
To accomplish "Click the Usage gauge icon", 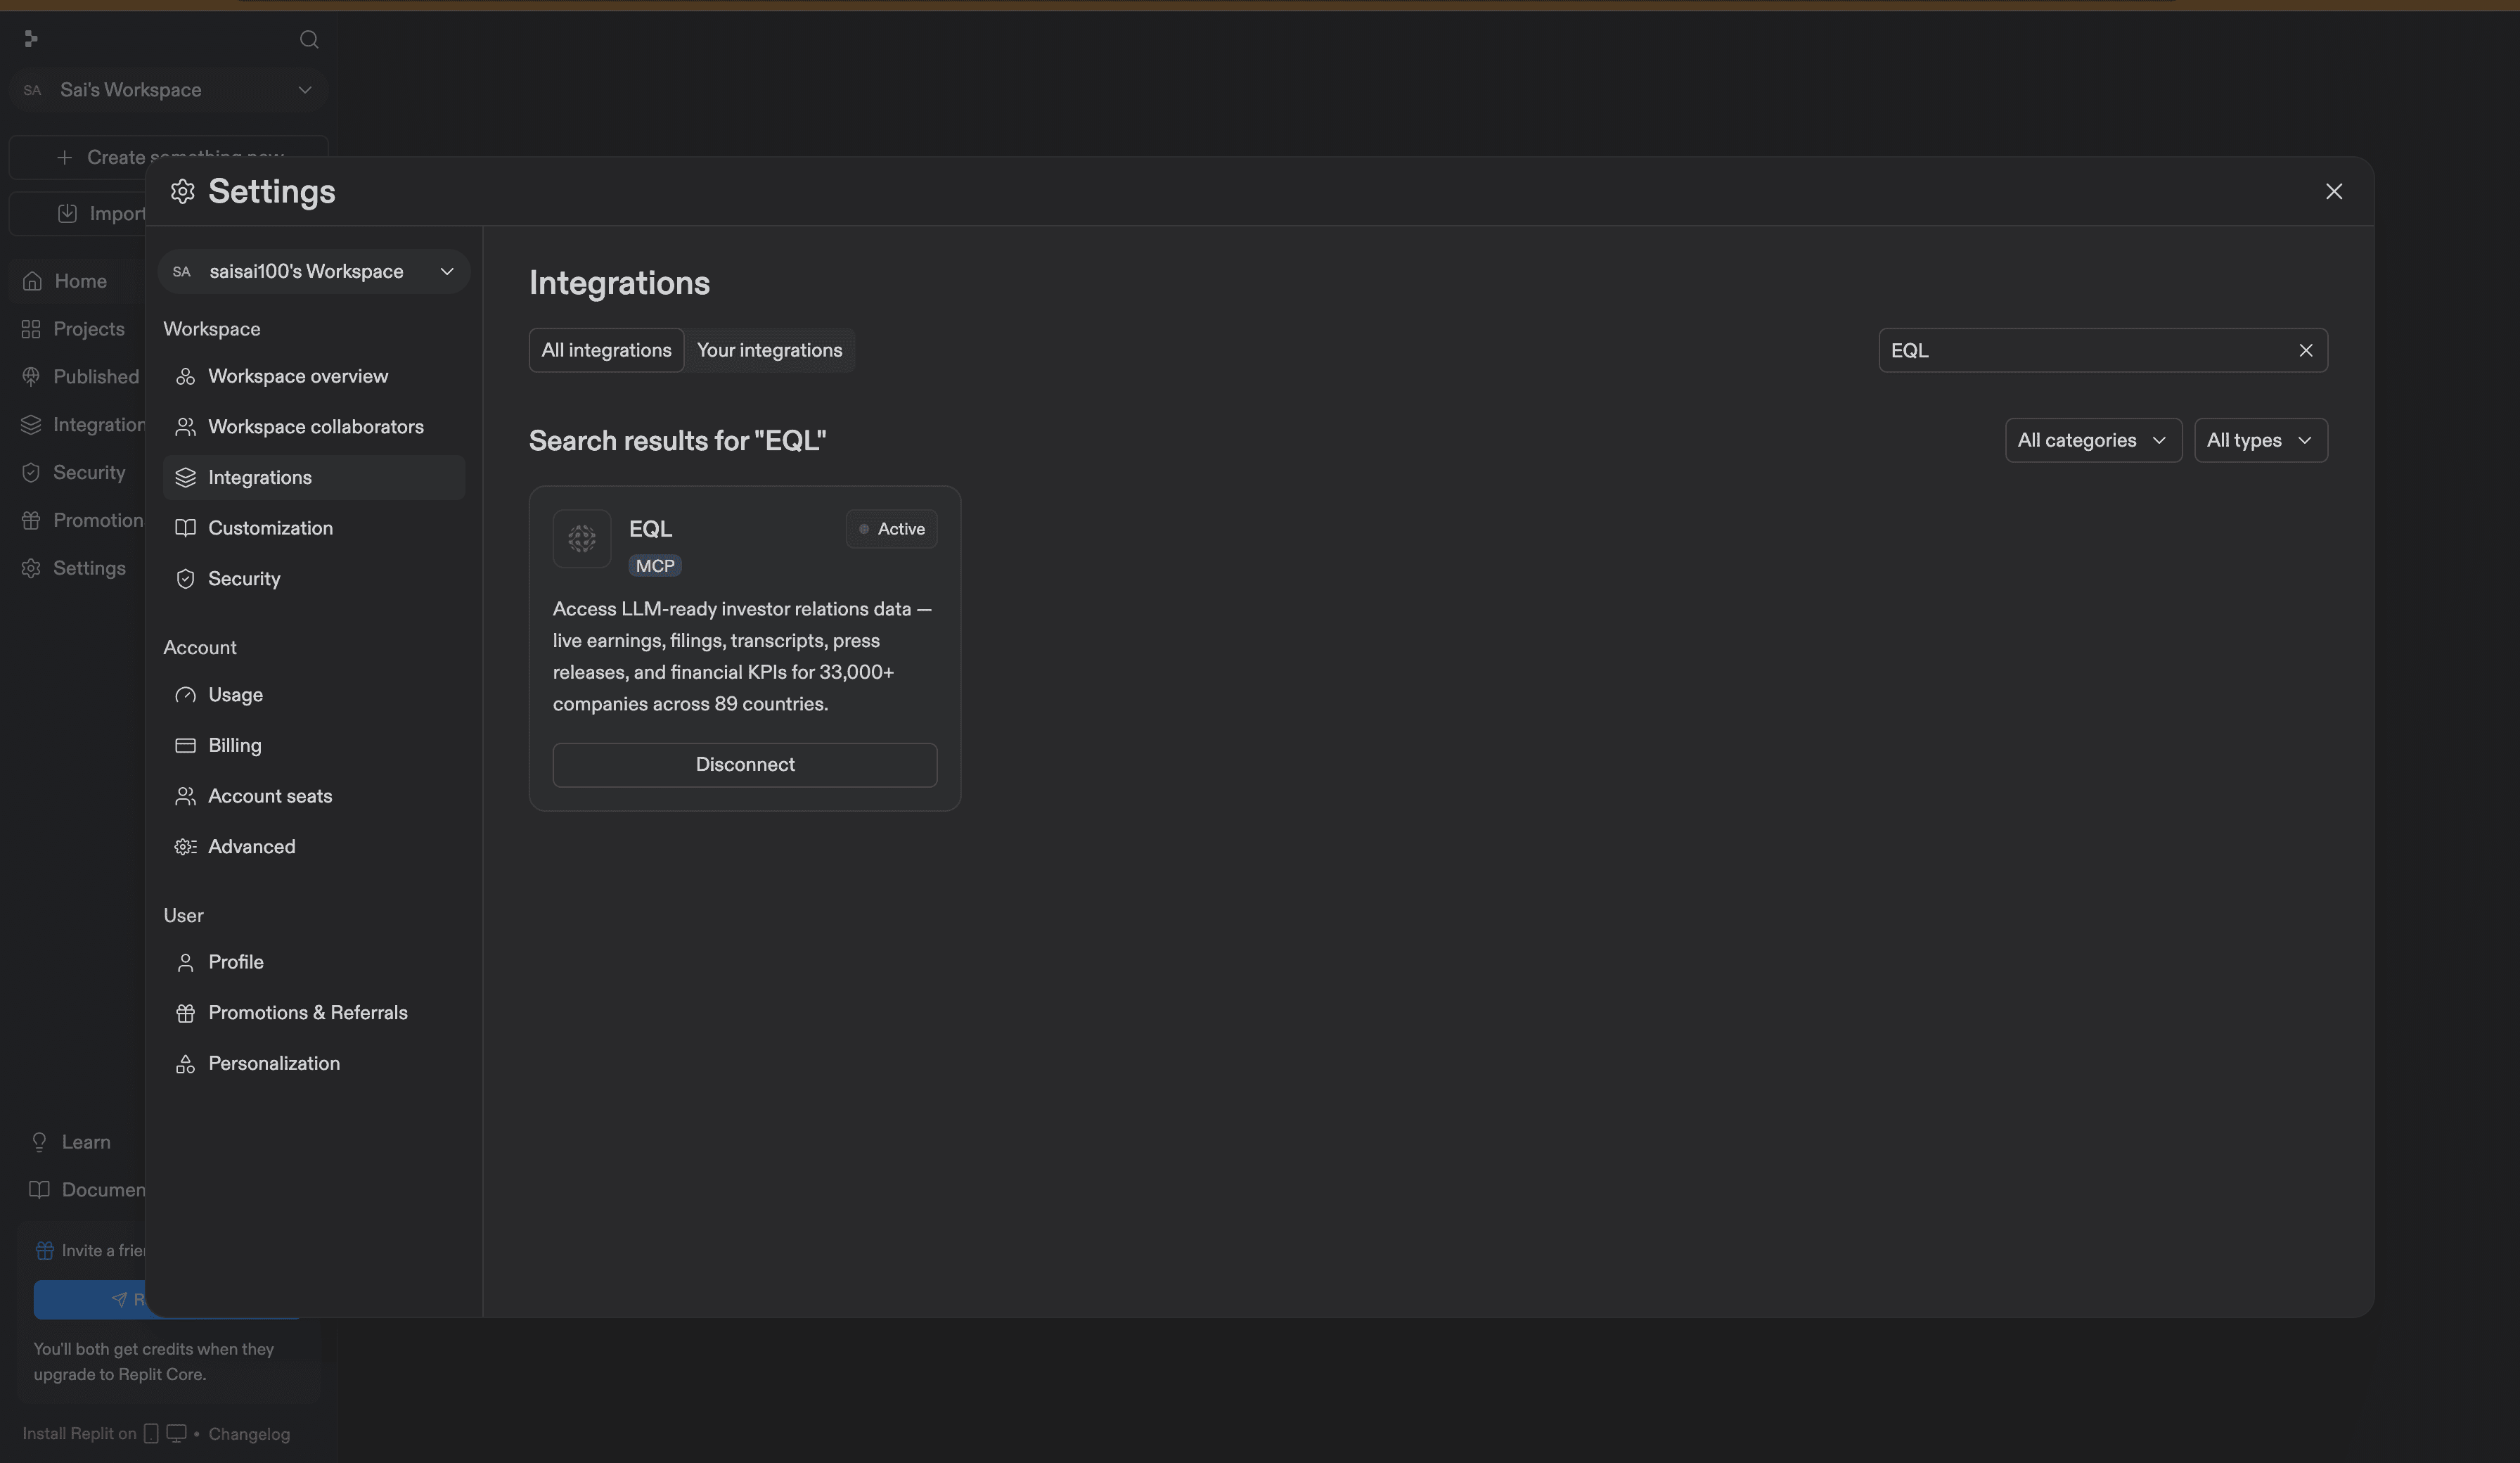I will [185, 694].
